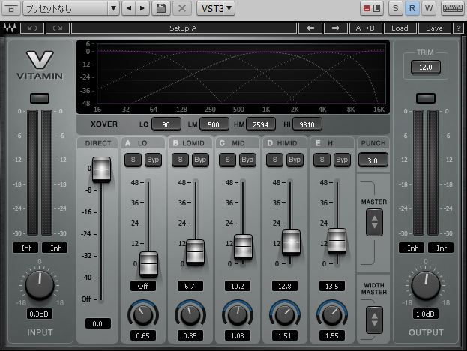Click the redo arrow button
The height and width of the screenshot is (351, 467).
(x=58, y=28)
